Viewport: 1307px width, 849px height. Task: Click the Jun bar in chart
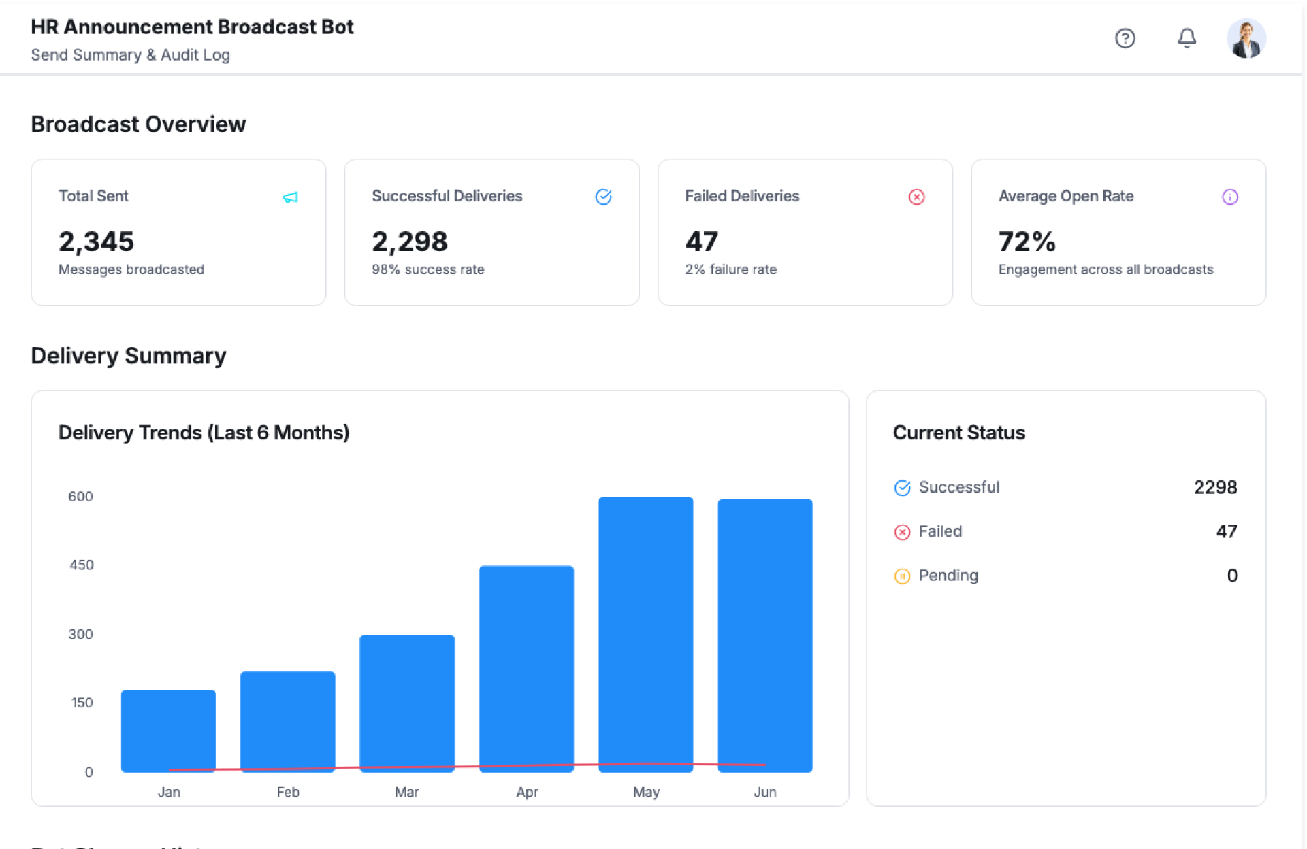[764, 634]
